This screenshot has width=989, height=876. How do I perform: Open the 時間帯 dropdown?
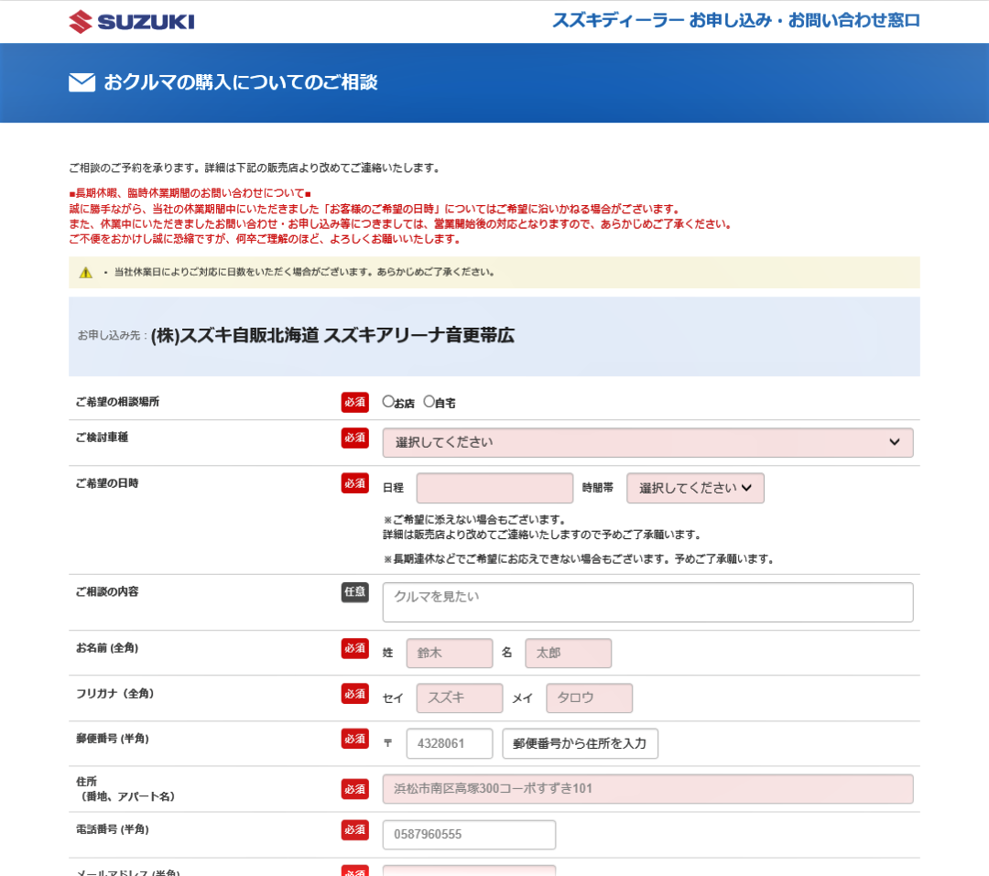click(695, 488)
